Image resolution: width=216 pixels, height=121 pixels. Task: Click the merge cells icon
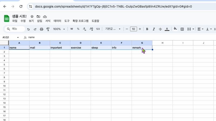click(189, 29)
